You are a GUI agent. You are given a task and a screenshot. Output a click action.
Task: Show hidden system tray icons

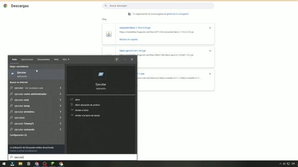coord(280,164)
